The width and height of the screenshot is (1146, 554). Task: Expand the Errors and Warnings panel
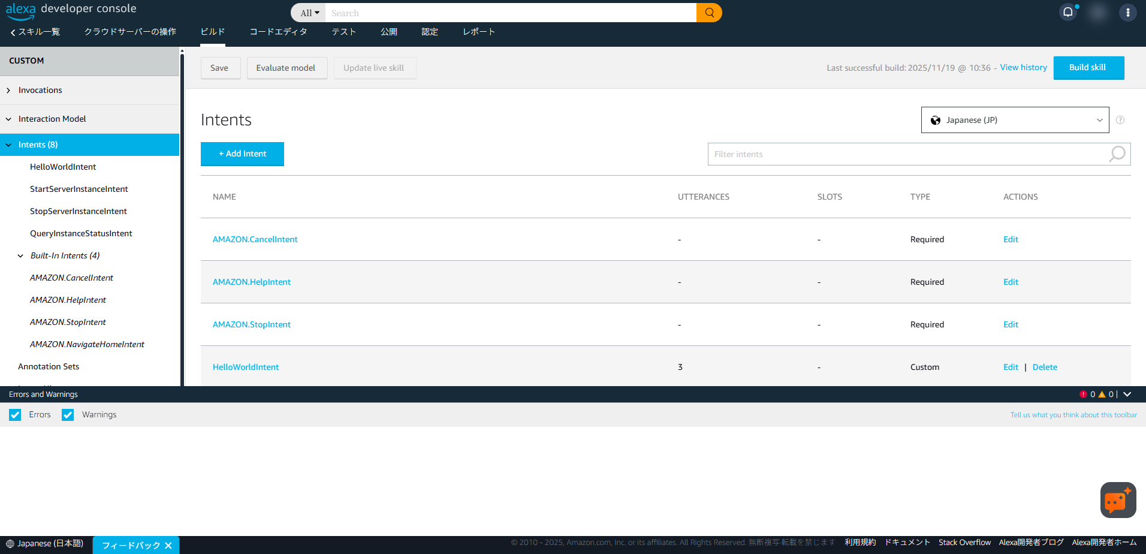[x=1127, y=394]
